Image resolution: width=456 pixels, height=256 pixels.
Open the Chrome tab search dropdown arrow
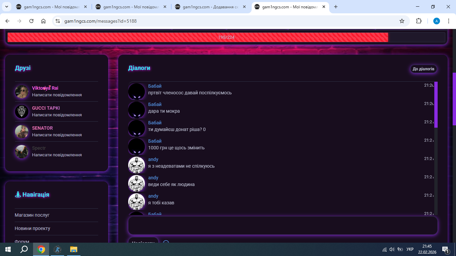coord(6,7)
